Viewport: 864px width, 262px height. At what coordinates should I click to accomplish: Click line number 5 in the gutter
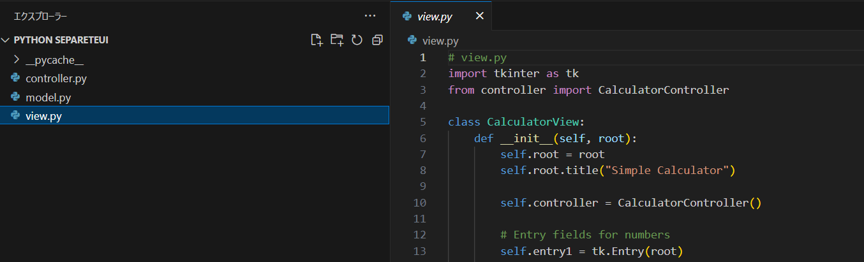click(x=422, y=122)
